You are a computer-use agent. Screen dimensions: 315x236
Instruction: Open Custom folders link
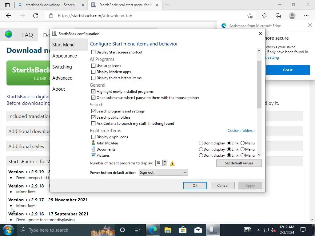click(x=241, y=130)
